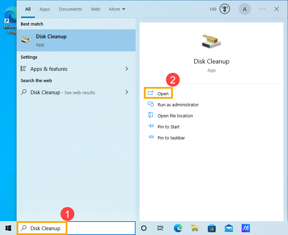Open the account avatar menu

click(245, 9)
